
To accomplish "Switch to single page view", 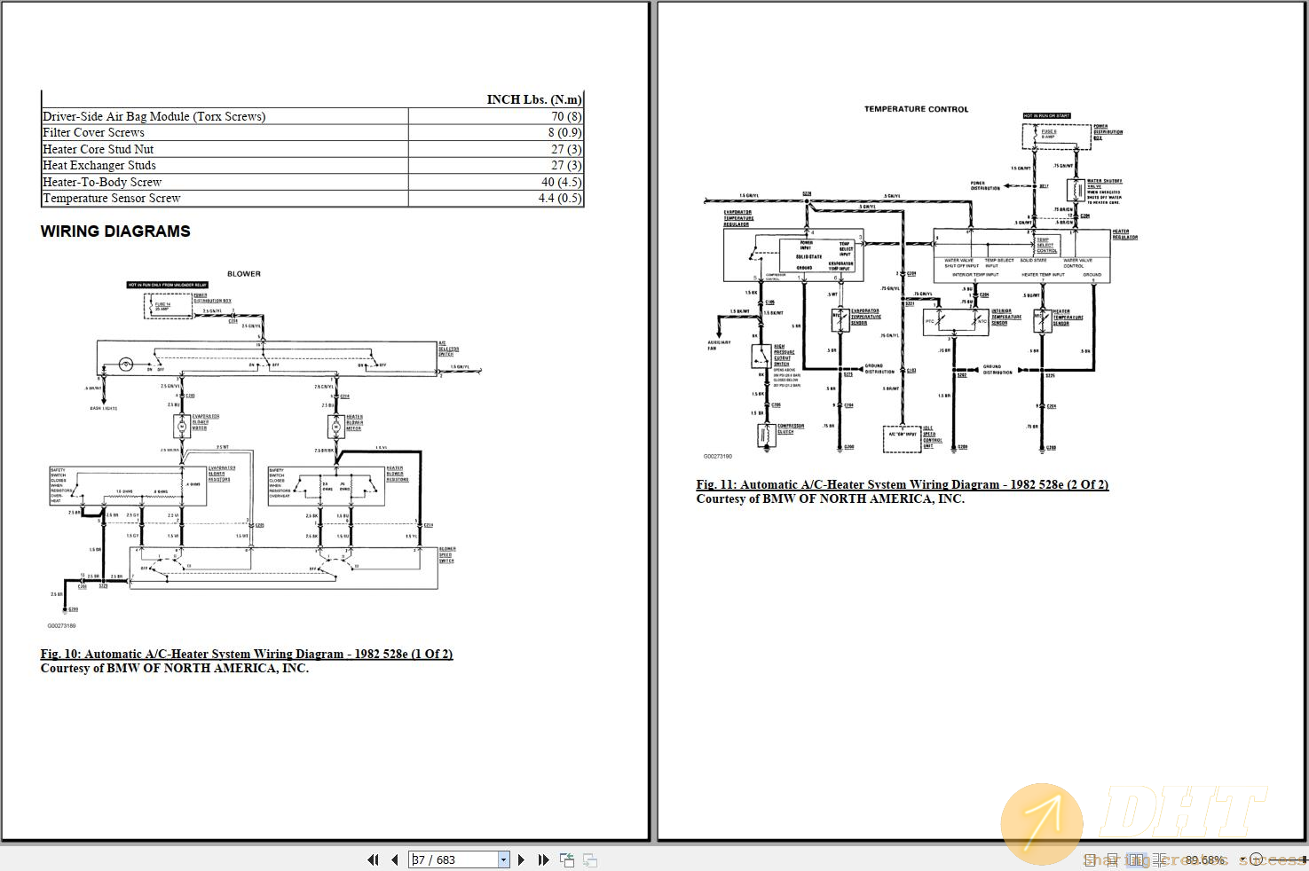I will coord(1090,859).
